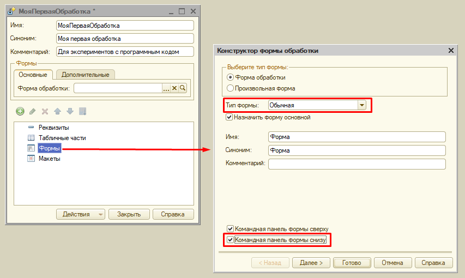Click the Далее > button

pos(311,263)
